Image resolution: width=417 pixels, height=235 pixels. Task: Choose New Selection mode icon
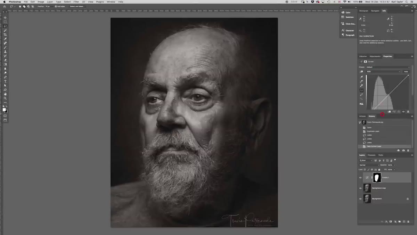[20, 6]
